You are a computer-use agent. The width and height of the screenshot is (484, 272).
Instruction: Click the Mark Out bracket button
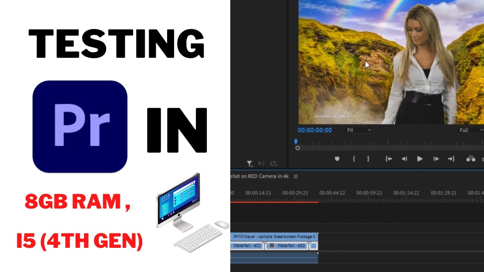pyautogui.click(x=368, y=159)
